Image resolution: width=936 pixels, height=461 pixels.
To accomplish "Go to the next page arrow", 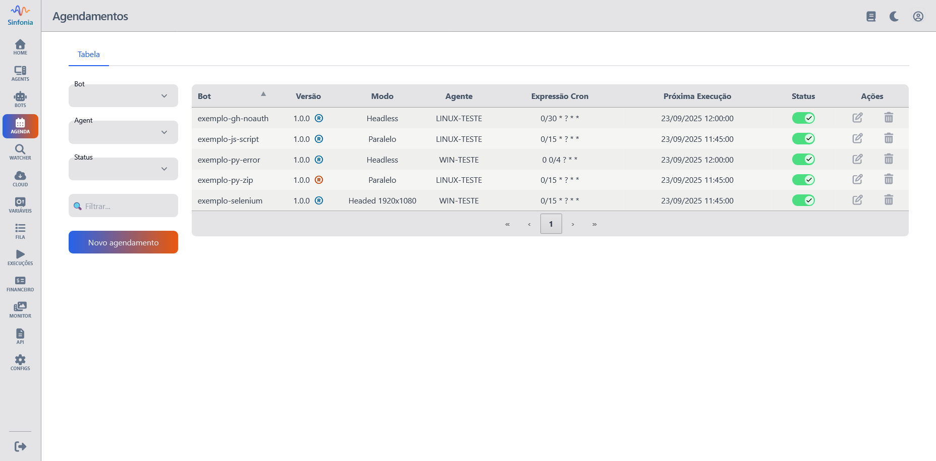I will coord(573,224).
